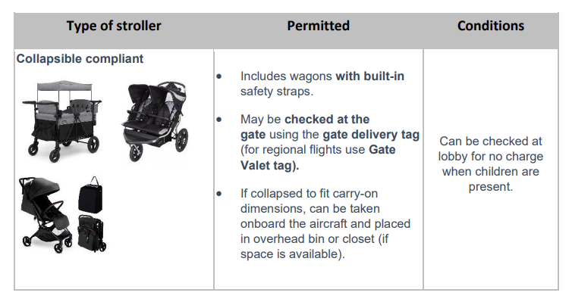Click the compact black single stroller image
The width and height of the screenshot is (572, 302).
tap(46, 215)
